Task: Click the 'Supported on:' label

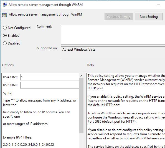Action: click(x=47, y=48)
